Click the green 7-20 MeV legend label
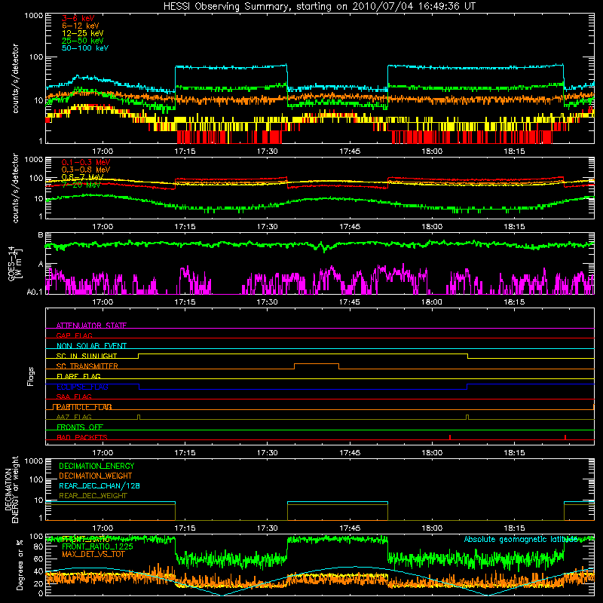603x603 pixels. (x=81, y=185)
